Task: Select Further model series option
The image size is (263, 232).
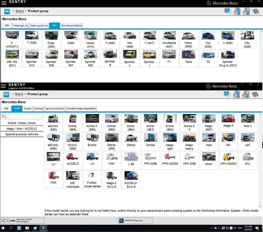Action: click(92, 180)
